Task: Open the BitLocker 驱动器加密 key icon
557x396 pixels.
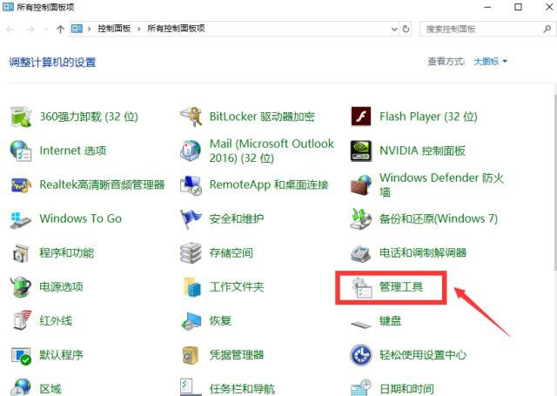Action: tap(191, 117)
